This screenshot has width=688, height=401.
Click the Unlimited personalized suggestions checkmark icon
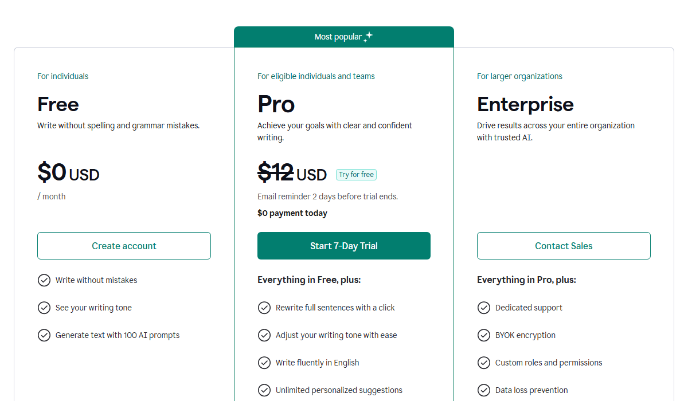point(264,390)
